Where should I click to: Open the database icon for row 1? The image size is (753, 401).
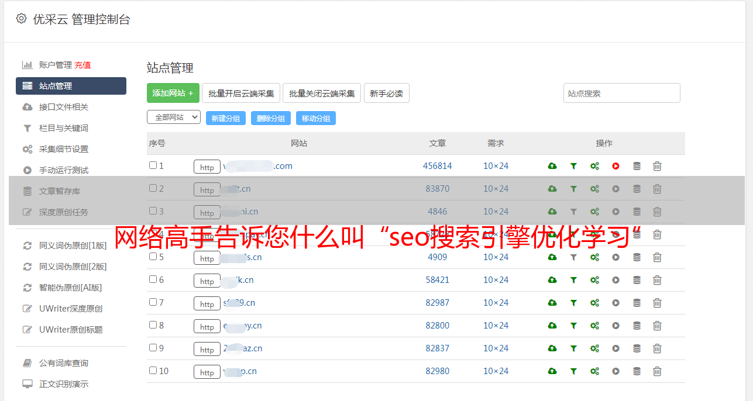click(x=637, y=166)
